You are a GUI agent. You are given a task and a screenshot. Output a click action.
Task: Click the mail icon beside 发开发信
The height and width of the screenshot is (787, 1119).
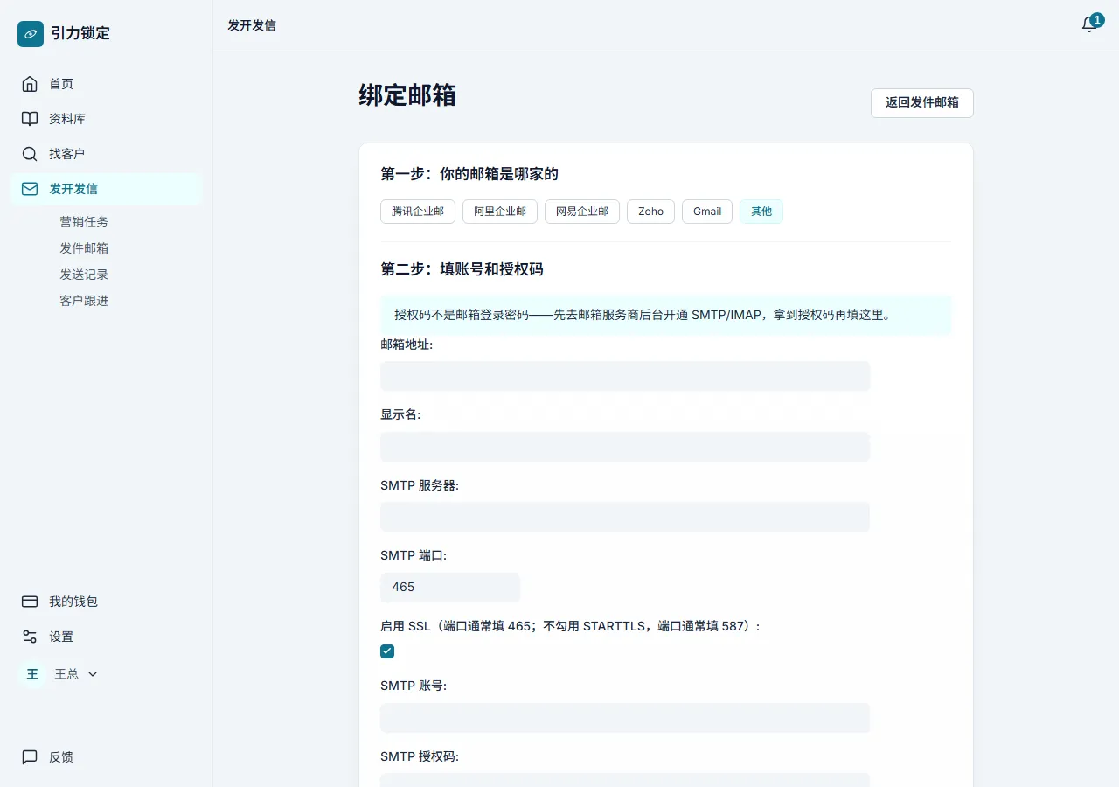[x=30, y=189]
